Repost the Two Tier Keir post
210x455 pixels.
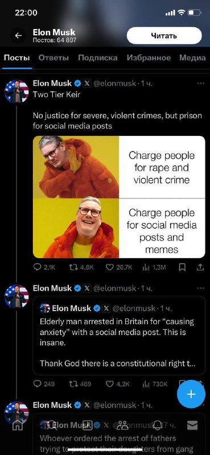coord(73,267)
